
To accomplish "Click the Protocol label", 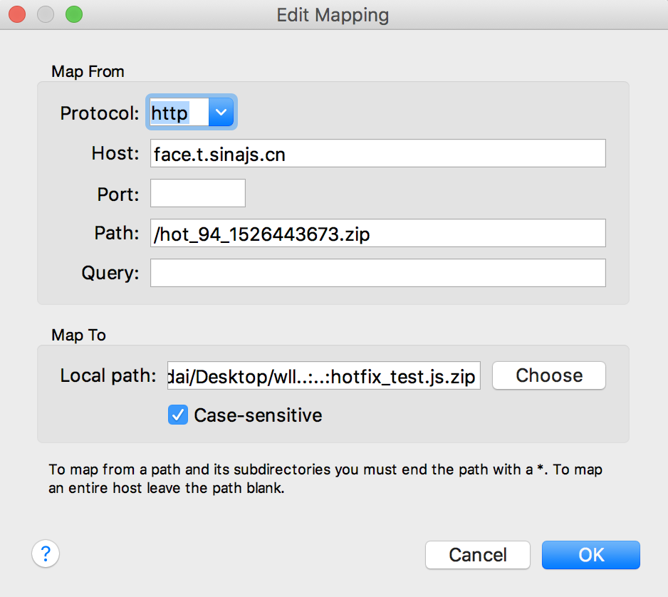I will pyautogui.click(x=100, y=113).
